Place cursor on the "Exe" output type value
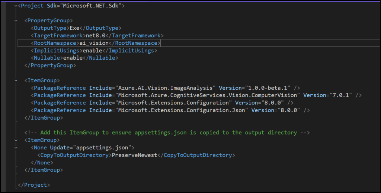This screenshot has height=193, width=381. [74, 28]
